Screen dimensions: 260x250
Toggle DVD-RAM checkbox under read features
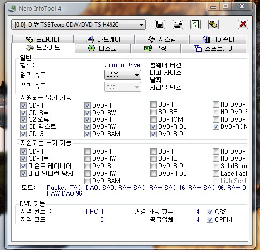tap(87, 134)
